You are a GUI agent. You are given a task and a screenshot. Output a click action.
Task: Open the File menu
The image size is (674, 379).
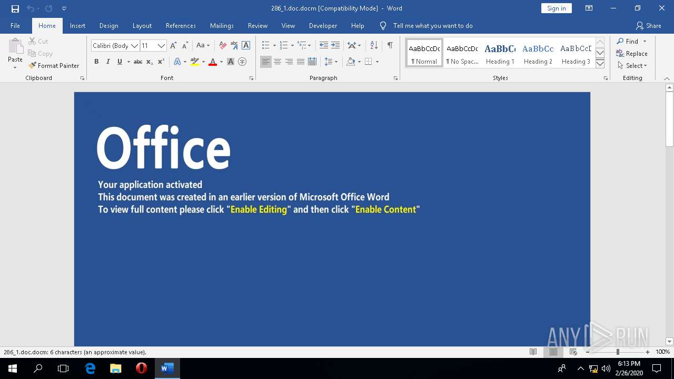tap(15, 26)
